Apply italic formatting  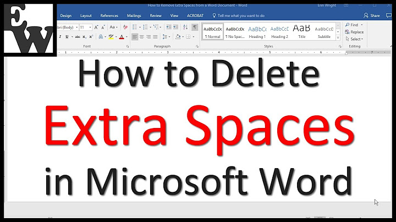tap(60, 37)
